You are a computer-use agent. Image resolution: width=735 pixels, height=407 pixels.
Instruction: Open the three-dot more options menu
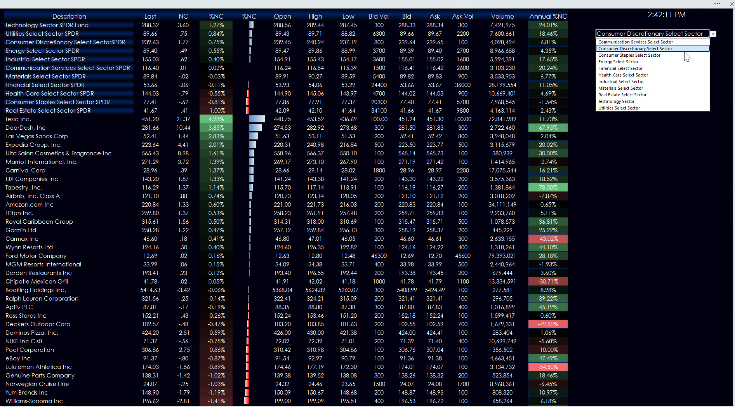click(717, 4)
